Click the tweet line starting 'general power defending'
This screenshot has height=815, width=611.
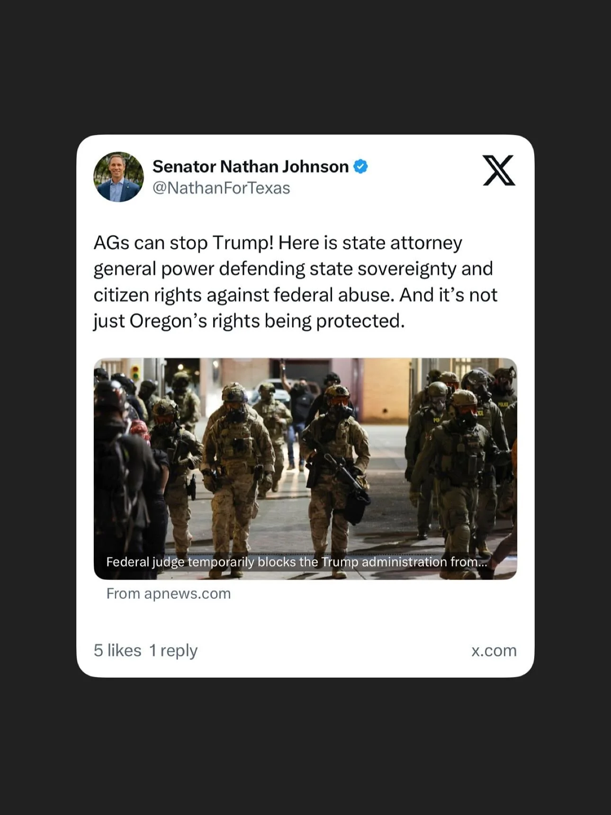point(293,269)
